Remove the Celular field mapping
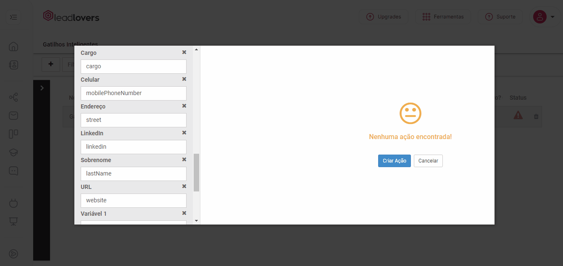The width and height of the screenshot is (563, 266). (x=184, y=79)
